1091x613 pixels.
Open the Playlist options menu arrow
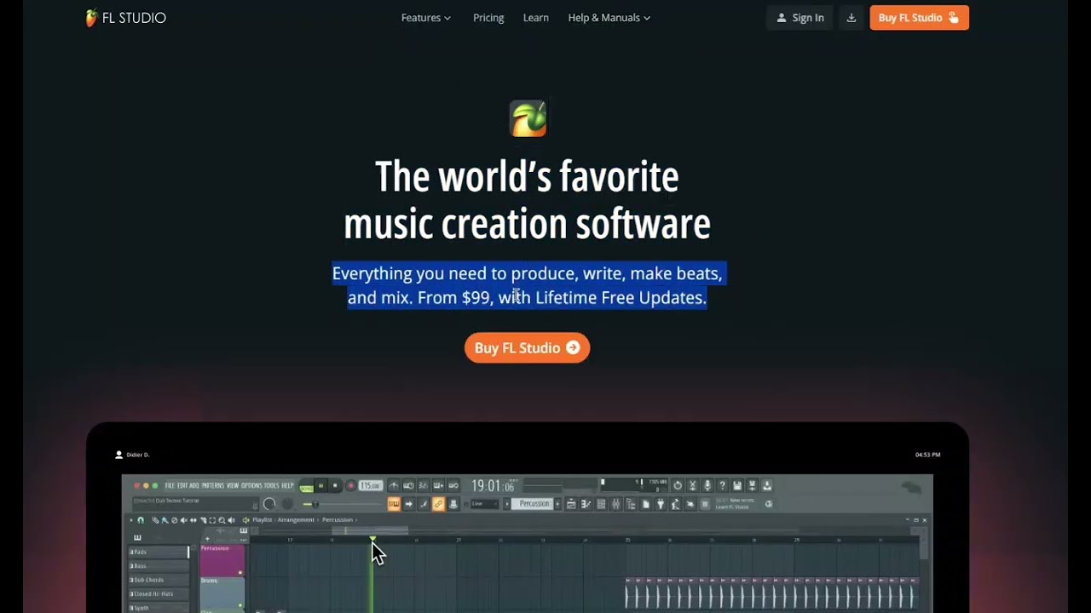131,520
